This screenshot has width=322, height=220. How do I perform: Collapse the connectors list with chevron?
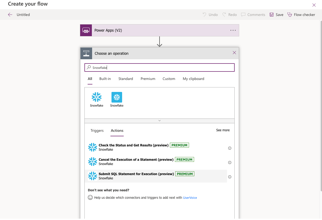(x=160, y=121)
